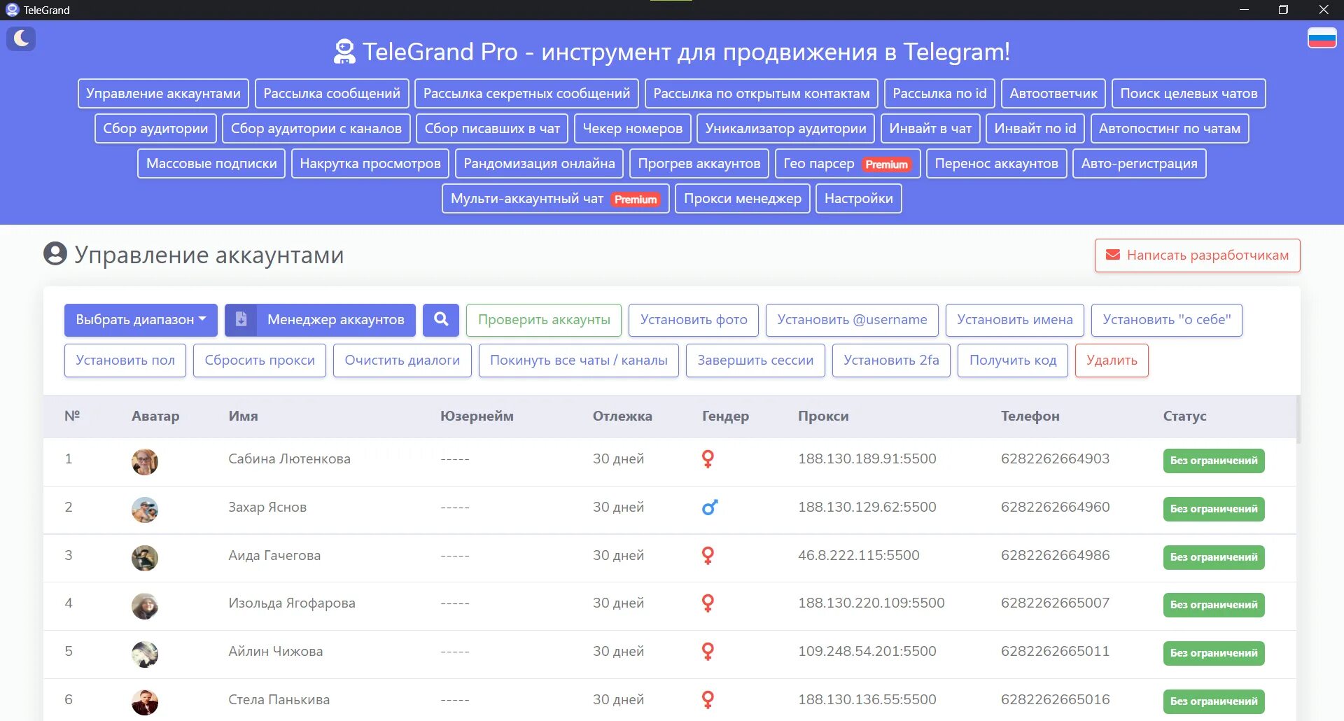Click the envelope icon in Написать разработчикам

tap(1112, 255)
